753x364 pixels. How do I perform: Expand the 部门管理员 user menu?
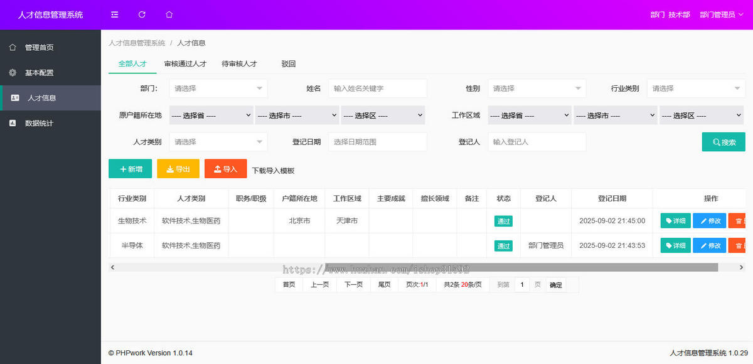point(722,14)
